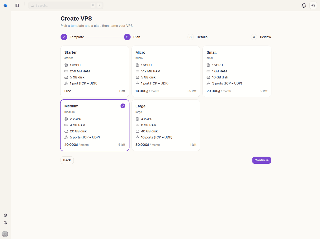The image size is (320, 239).
Task: Choose the Starter plan card
Action: 95,71
